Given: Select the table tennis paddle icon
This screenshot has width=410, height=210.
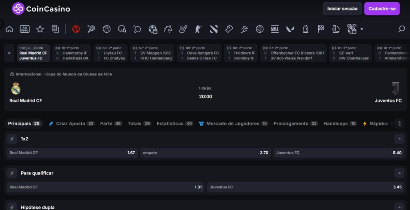Looking at the screenshot, I should (137, 29).
